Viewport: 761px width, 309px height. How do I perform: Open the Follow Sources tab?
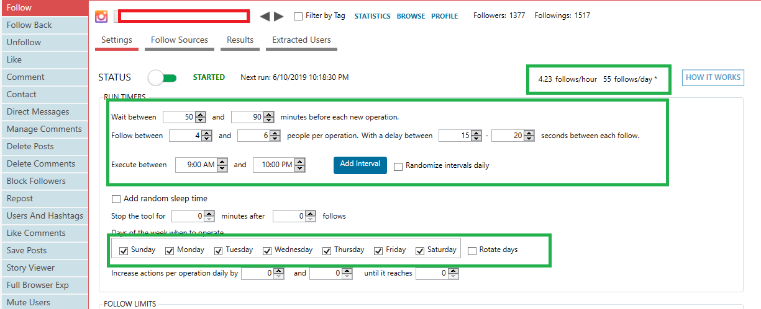point(180,40)
